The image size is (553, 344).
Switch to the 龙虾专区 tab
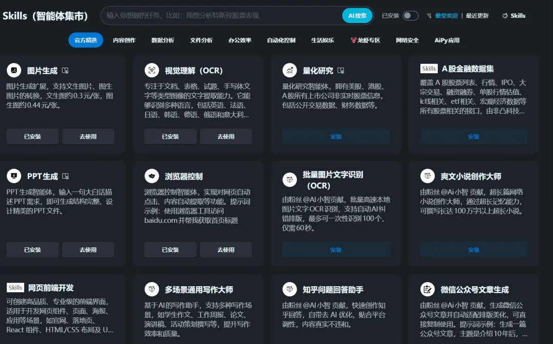366,40
